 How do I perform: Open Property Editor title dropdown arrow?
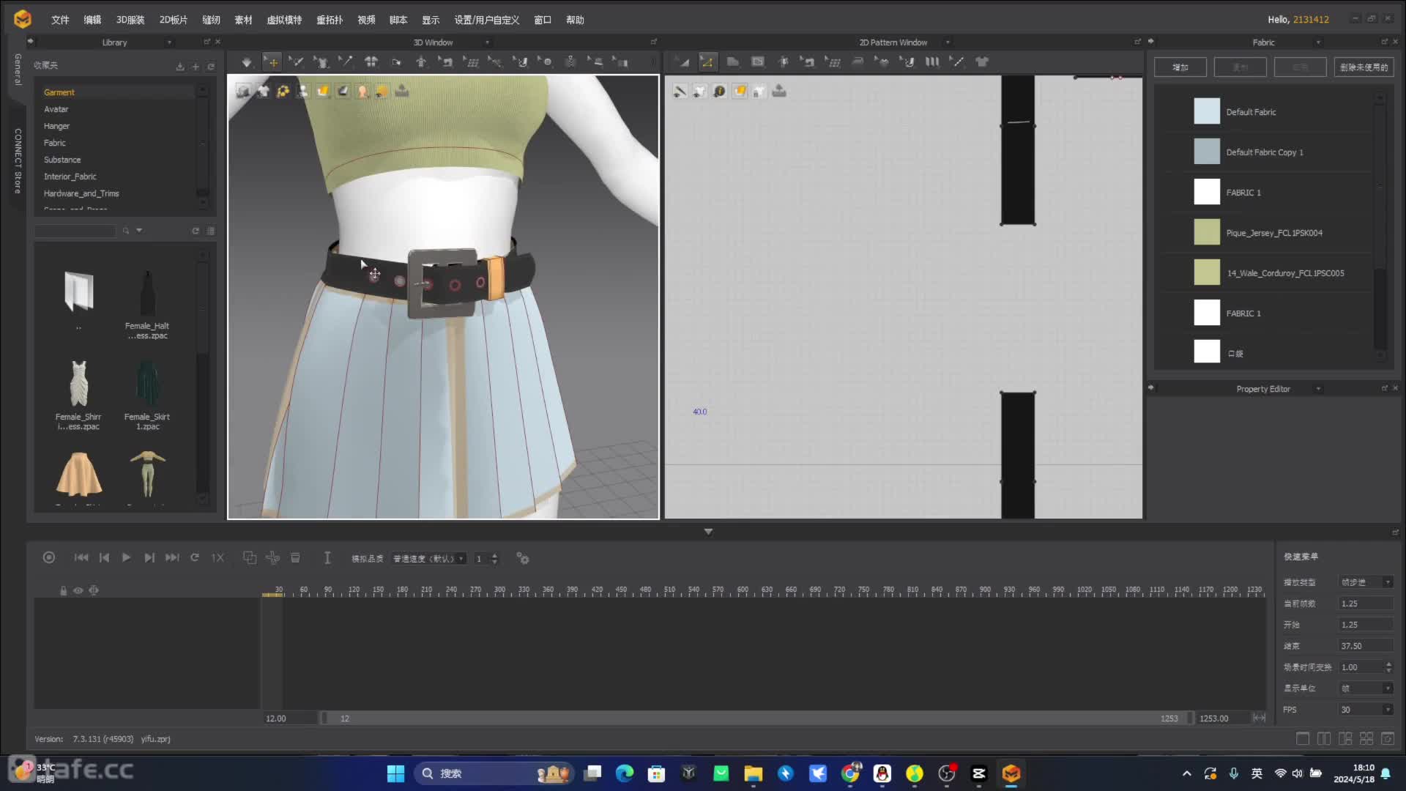tap(1318, 389)
